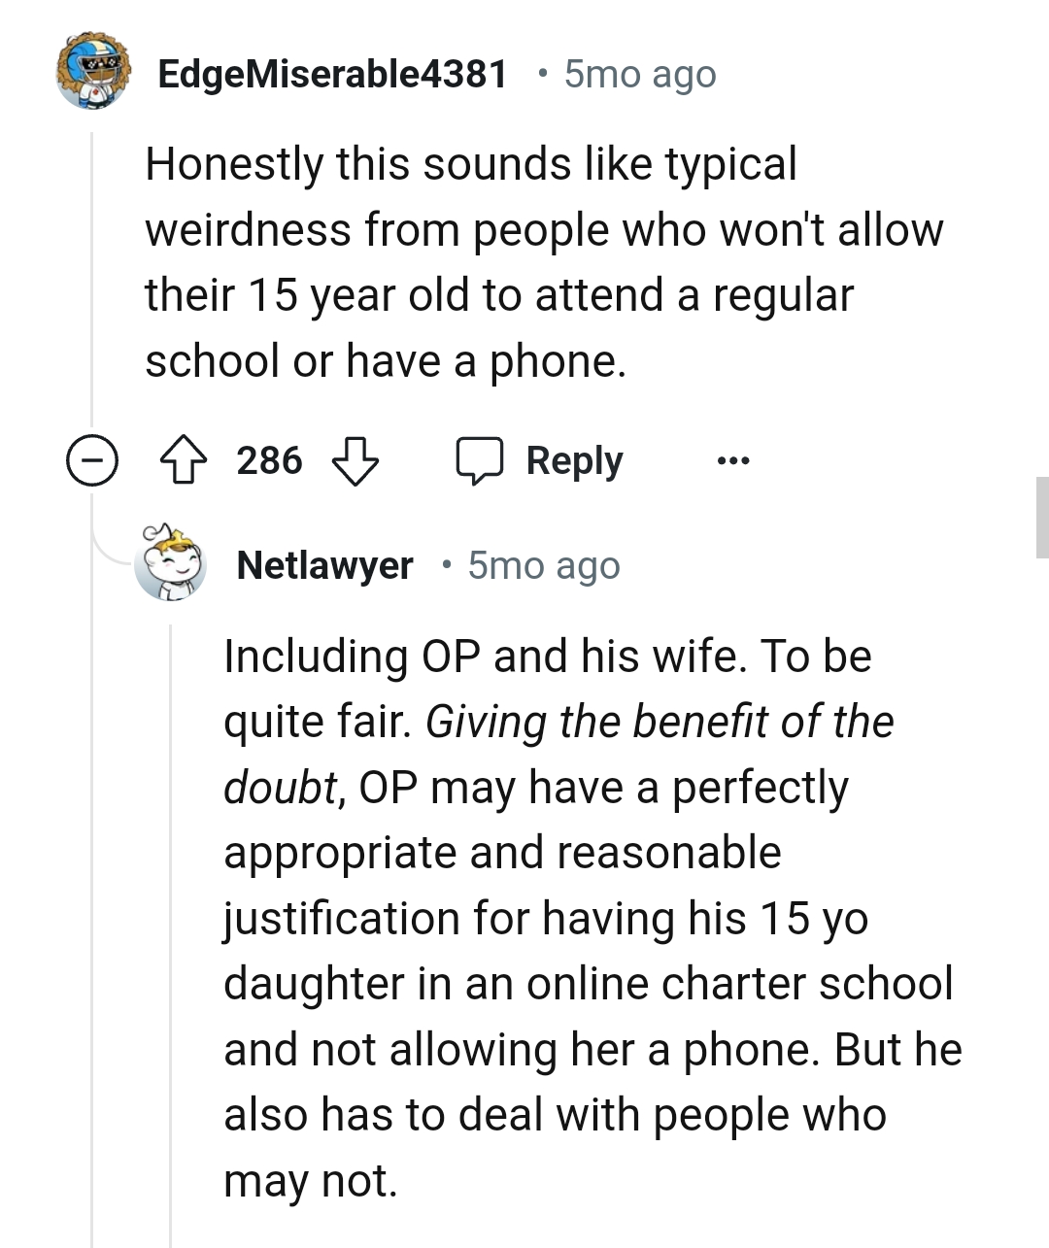This screenshot has width=1049, height=1248.
Task: Open Netlawyer's user page
Action: (x=326, y=564)
